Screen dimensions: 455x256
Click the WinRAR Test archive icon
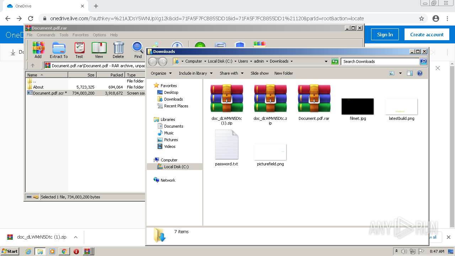[x=79, y=50]
